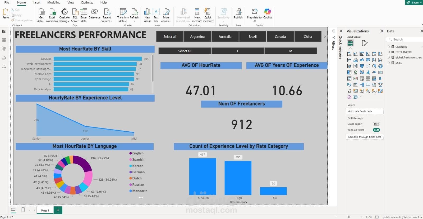Toggle Canada country slicer
This screenshot has width=423, height=219.
coord(280,37)
